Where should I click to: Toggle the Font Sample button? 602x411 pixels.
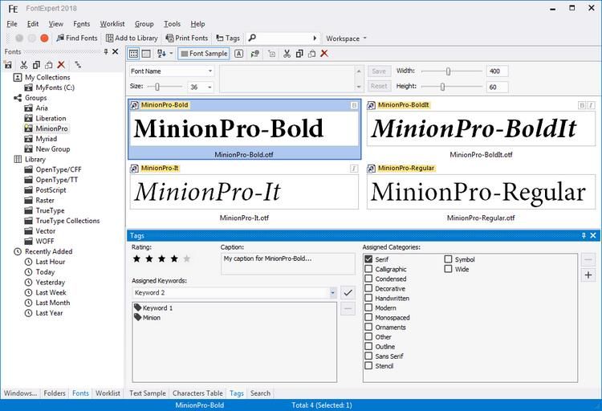pyautogui.click(x=204, y=54)
